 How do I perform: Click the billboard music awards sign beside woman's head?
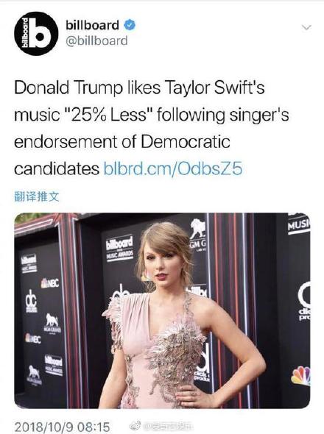(120, 249)
